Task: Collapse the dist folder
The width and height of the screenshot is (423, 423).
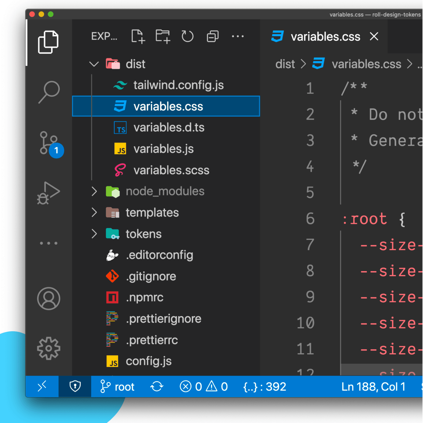Action: tap(94, 64)
